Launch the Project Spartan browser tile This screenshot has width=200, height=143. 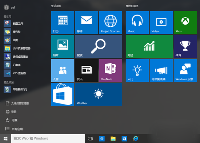coord(111,23)
